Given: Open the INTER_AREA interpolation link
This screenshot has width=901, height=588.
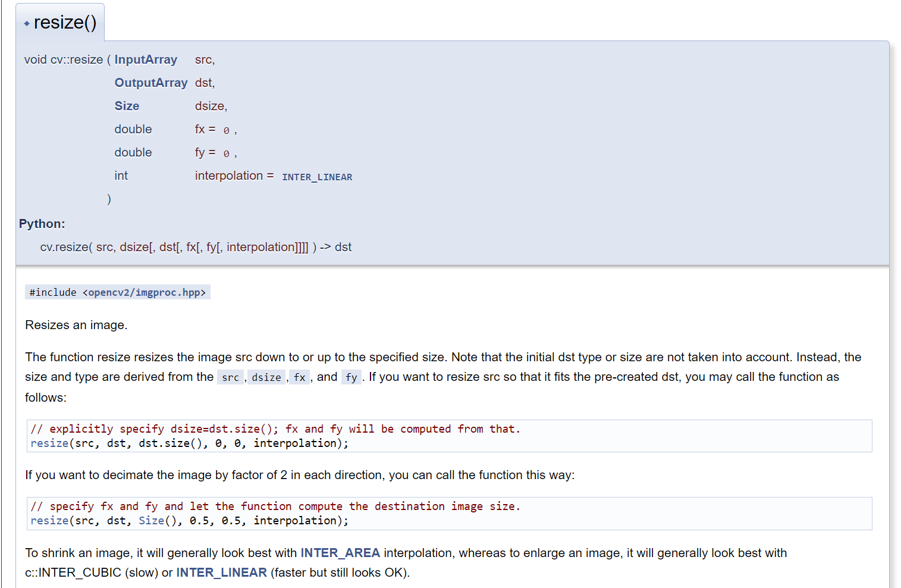Looking at the screenshot, I should [340, 553].
